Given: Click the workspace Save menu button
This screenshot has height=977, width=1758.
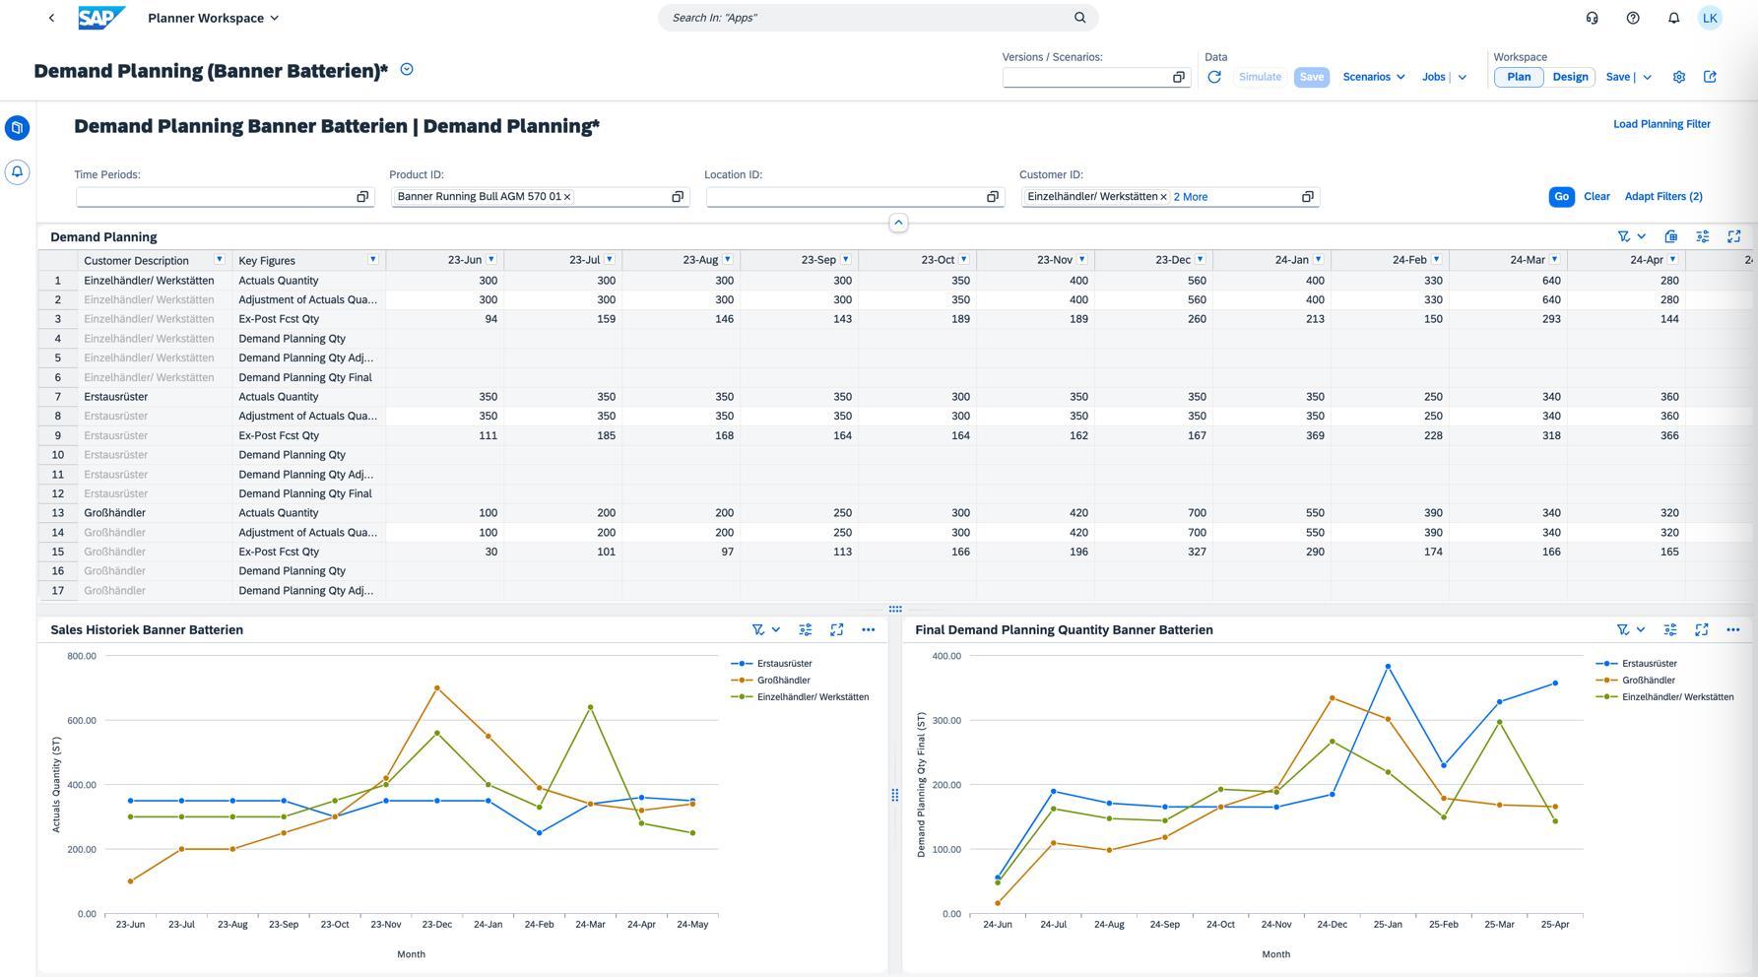Looking at the screenshot, I should coord(1618,77).
